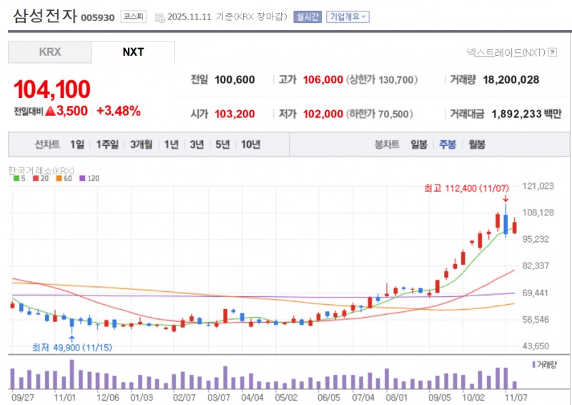
Task: Click stock code 005930
Action: (97, 17)
